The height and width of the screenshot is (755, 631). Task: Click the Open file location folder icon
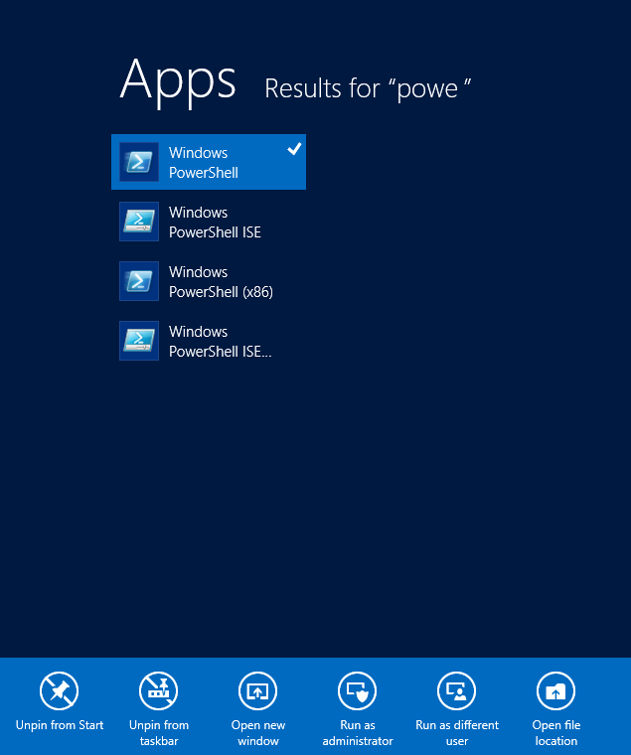pos(555,691)
